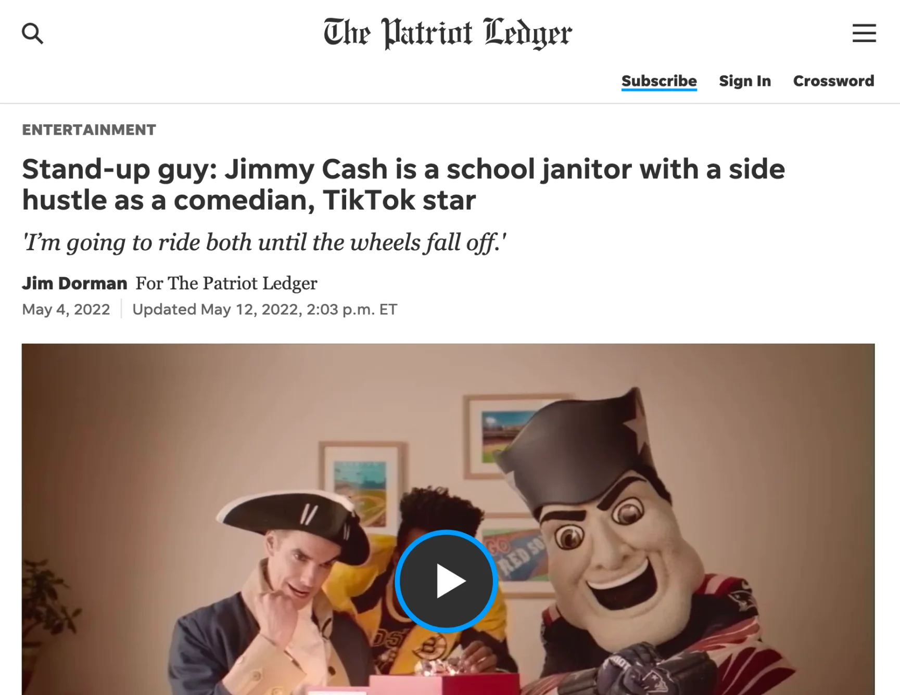Go to The Patriot Ledger homepage logo
Image resolution: width=900 pixels, height=695 pixels.
[x=448, y=33]
